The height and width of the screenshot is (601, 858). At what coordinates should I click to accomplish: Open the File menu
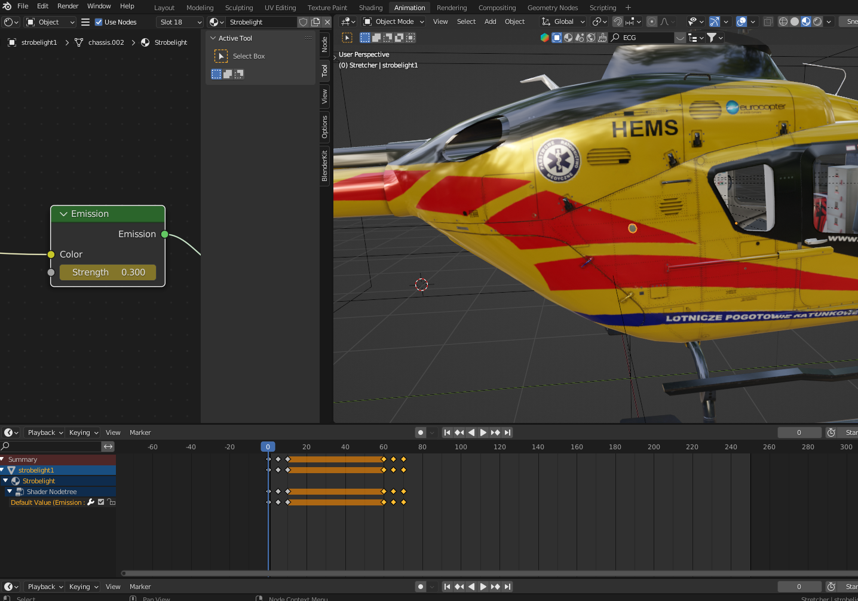coord(23,6)
